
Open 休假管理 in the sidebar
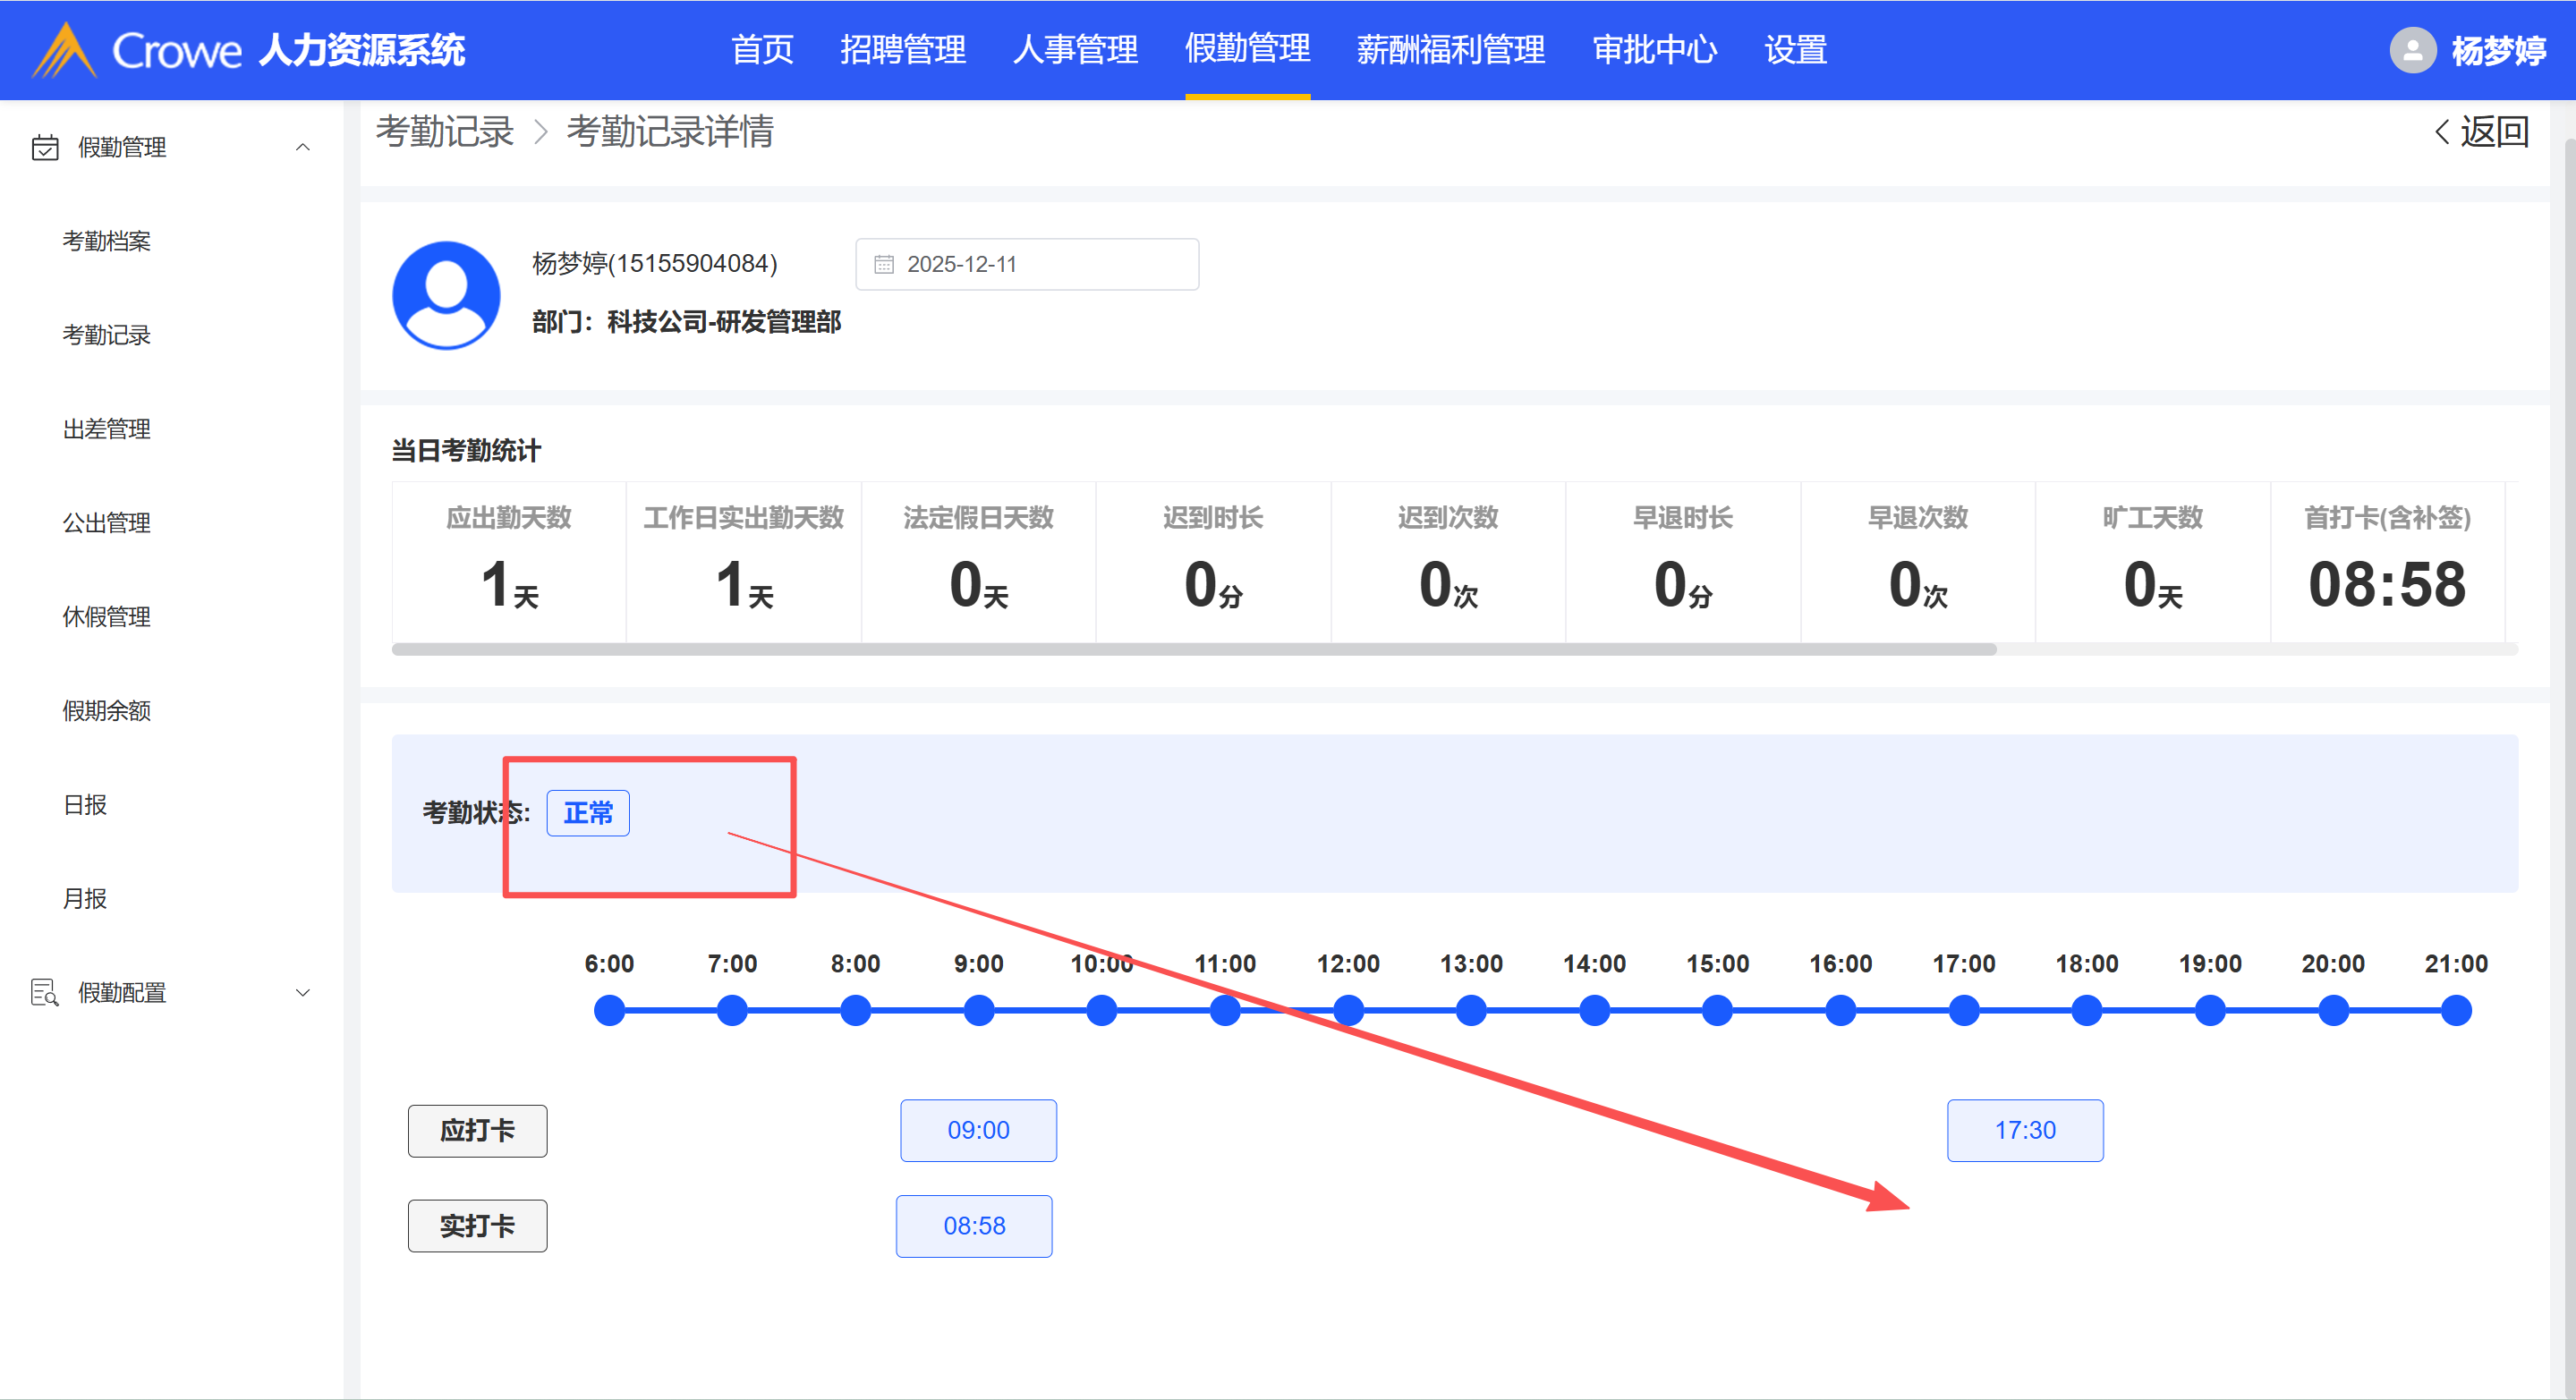point(106,616)
